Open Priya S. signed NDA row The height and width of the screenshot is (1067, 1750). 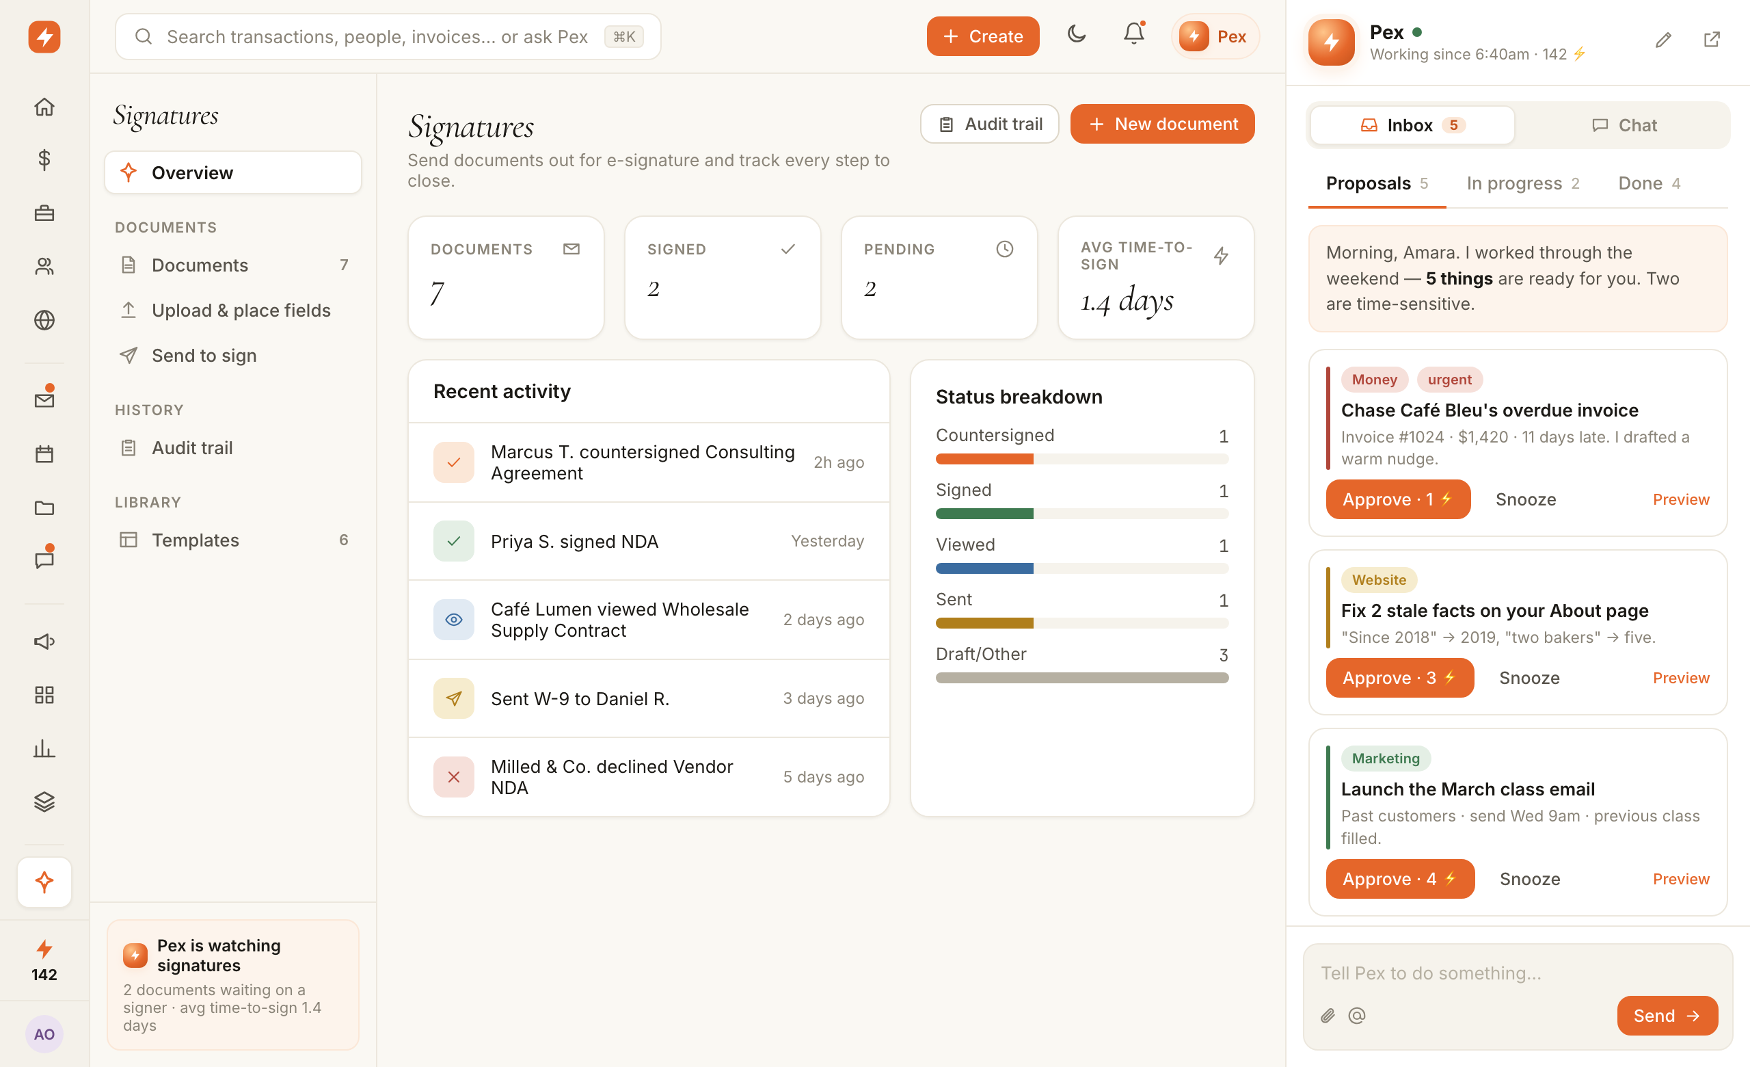point(649,541)
